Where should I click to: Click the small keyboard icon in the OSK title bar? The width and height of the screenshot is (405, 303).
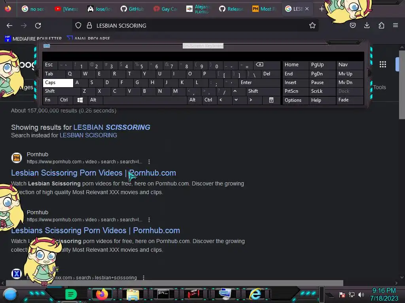click(47, 46)
